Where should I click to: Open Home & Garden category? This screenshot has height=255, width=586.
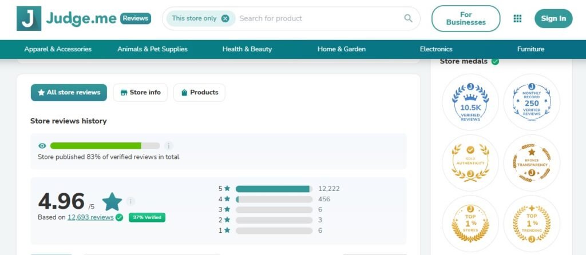342,49
